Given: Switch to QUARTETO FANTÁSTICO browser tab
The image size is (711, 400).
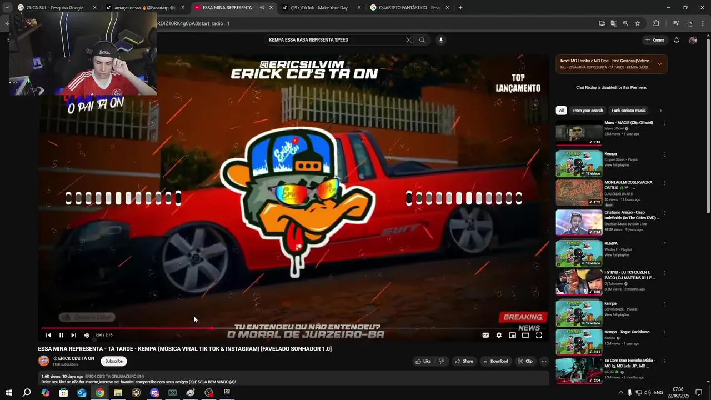Looking at the screenshot, I should point(408,8).
